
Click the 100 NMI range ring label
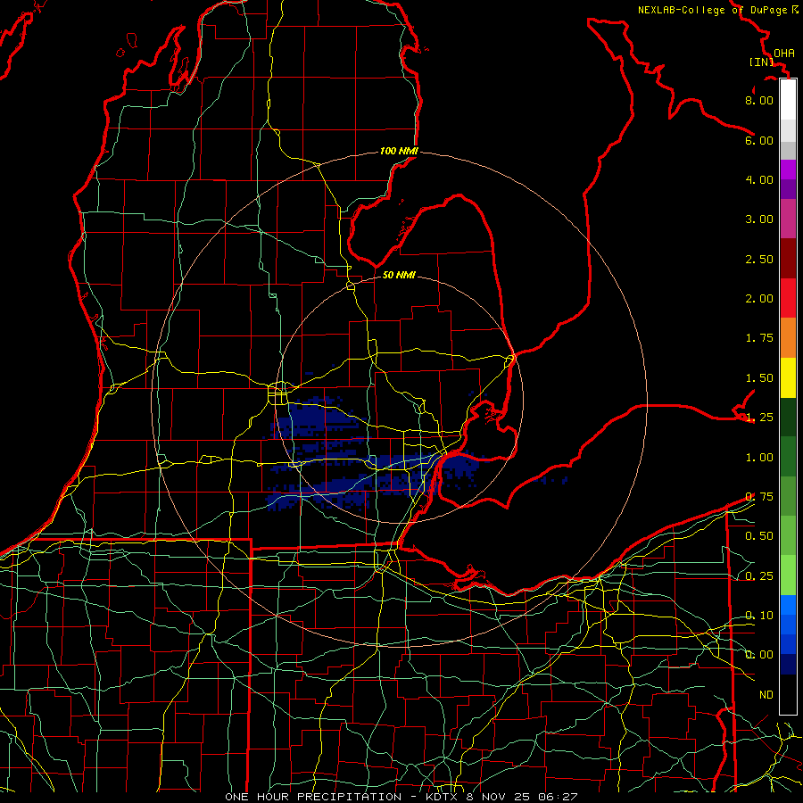coord(399,151)
